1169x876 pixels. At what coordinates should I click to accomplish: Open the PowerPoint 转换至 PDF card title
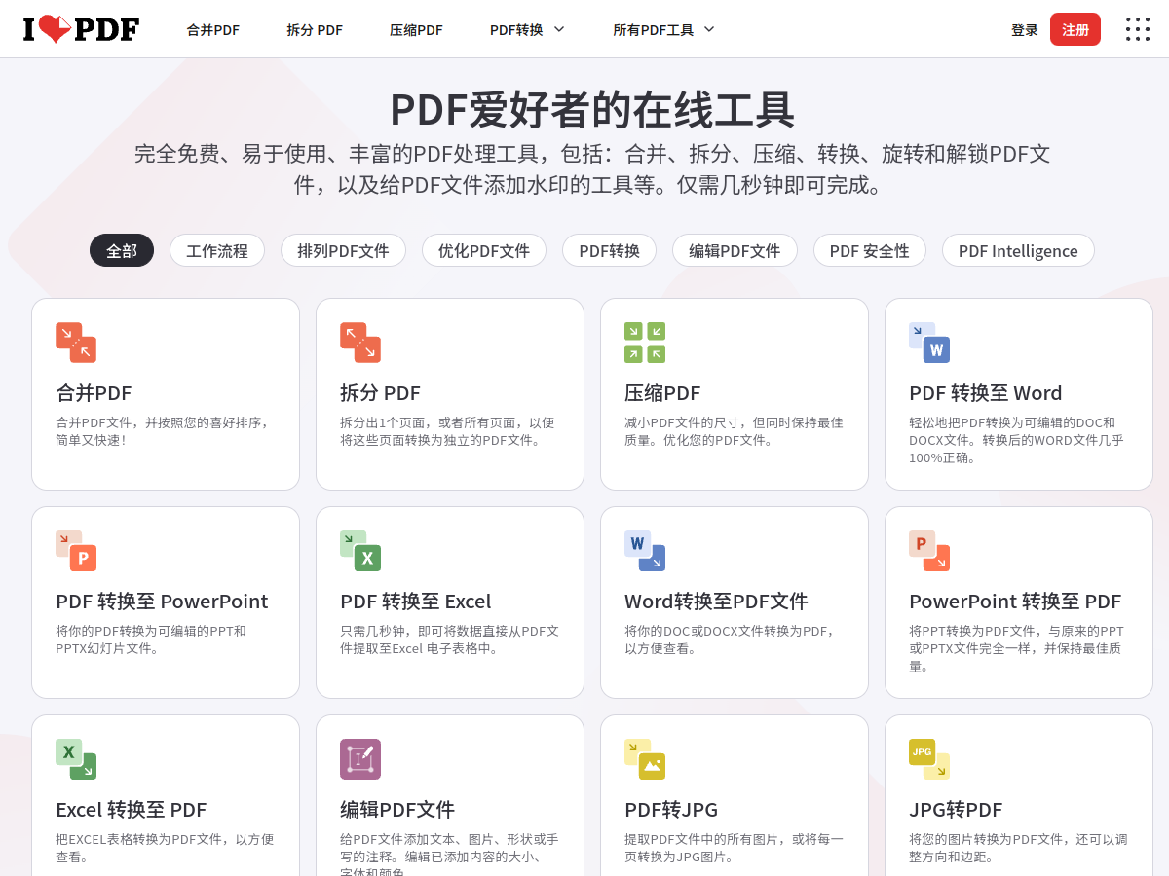pos(1015,602)
